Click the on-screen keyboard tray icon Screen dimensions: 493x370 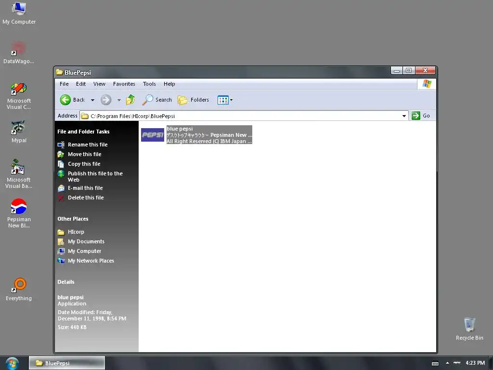point(435,363)
